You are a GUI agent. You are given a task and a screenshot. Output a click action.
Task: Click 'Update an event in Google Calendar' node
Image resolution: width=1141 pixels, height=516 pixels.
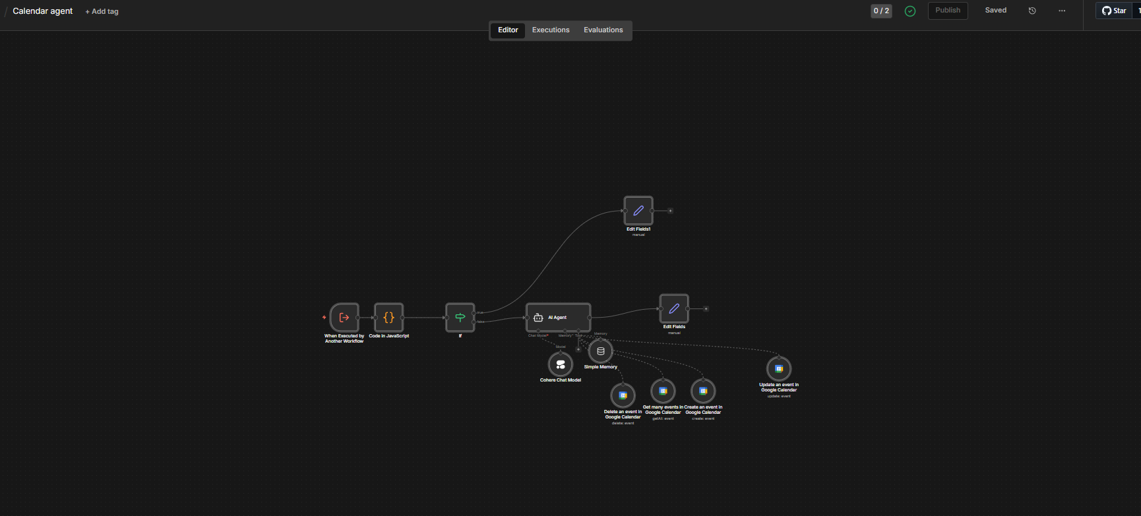778,369
